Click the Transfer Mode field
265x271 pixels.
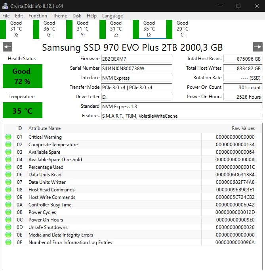tap(137, 87)
